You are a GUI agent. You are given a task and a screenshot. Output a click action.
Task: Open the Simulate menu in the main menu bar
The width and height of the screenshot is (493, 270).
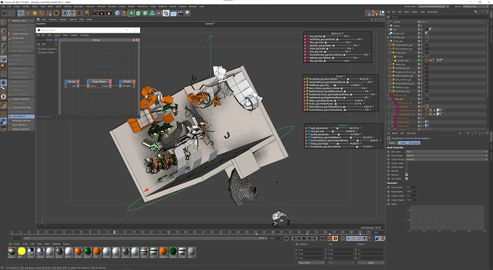[112, 7]
